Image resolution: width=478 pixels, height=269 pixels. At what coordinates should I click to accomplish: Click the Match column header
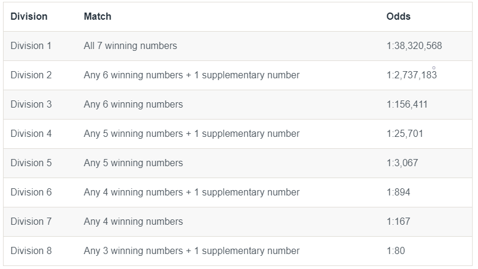[x=97, y=17]
